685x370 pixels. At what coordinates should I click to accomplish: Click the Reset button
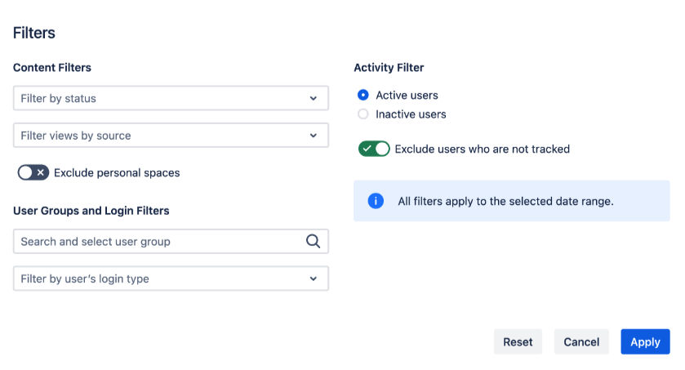pos(518,342)
